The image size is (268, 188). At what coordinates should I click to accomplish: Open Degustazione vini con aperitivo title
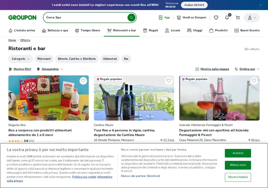point(214,132)
